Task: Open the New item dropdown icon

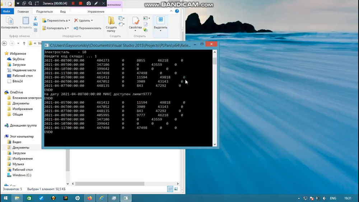Action: point(121,18)
